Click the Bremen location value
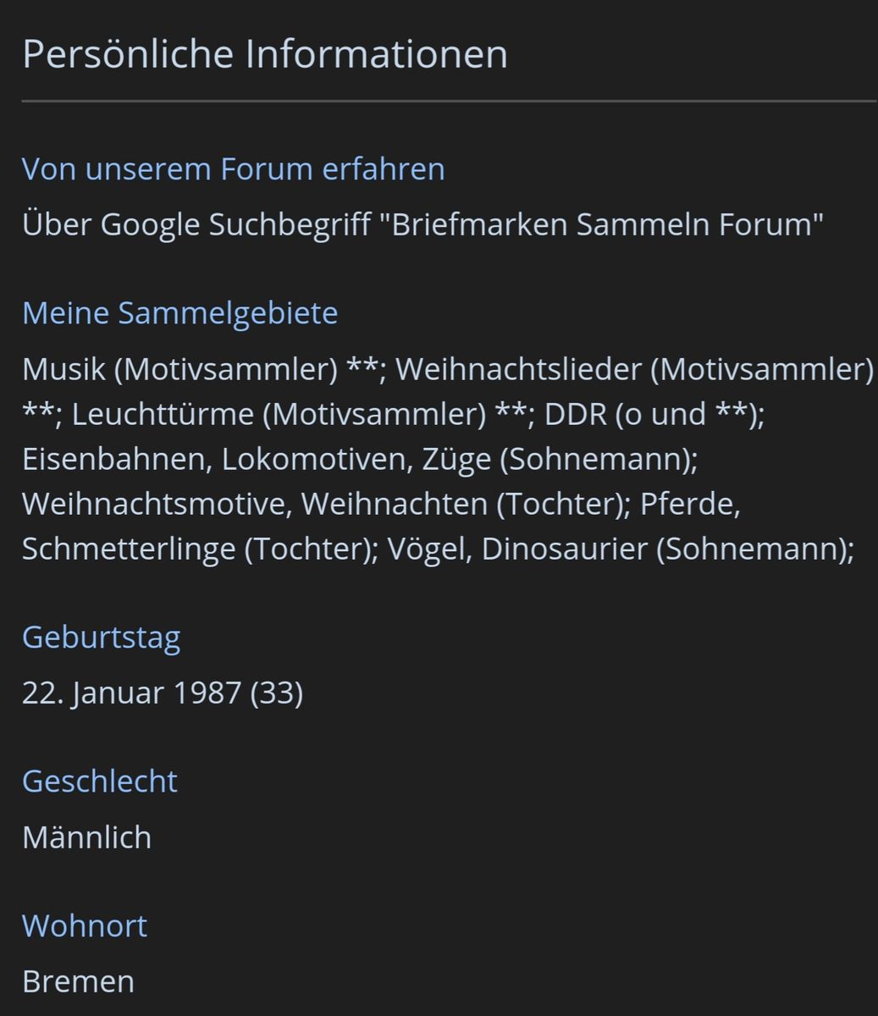Image resolution: width=878 pixels, height=1016 pixels. click(x=78, y=982)
